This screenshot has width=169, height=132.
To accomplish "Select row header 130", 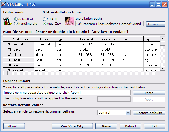I will [8, 44].
